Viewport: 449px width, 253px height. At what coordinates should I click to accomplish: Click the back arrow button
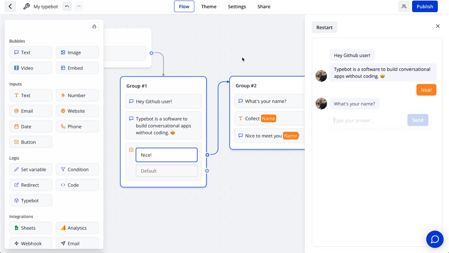click(10, 7)
